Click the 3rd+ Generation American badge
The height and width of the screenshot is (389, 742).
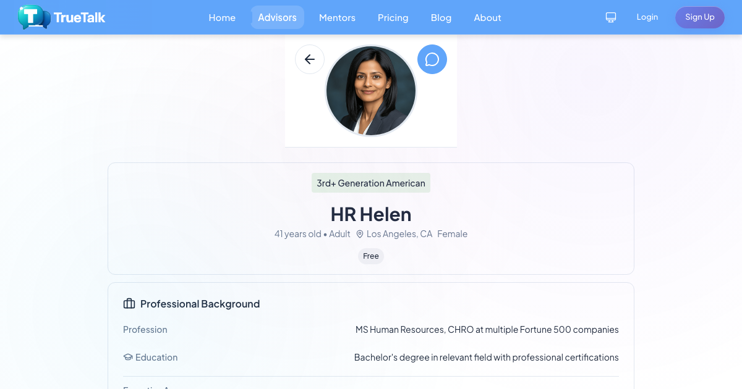371,183
